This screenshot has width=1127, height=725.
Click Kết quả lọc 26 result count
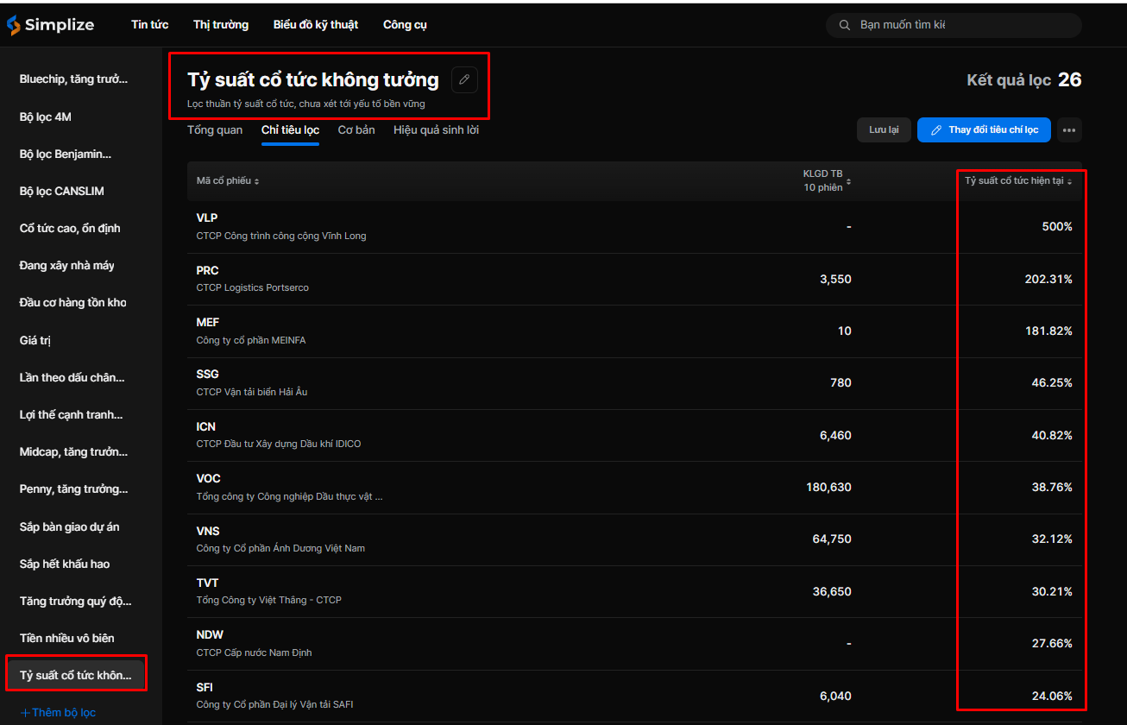1024,80
